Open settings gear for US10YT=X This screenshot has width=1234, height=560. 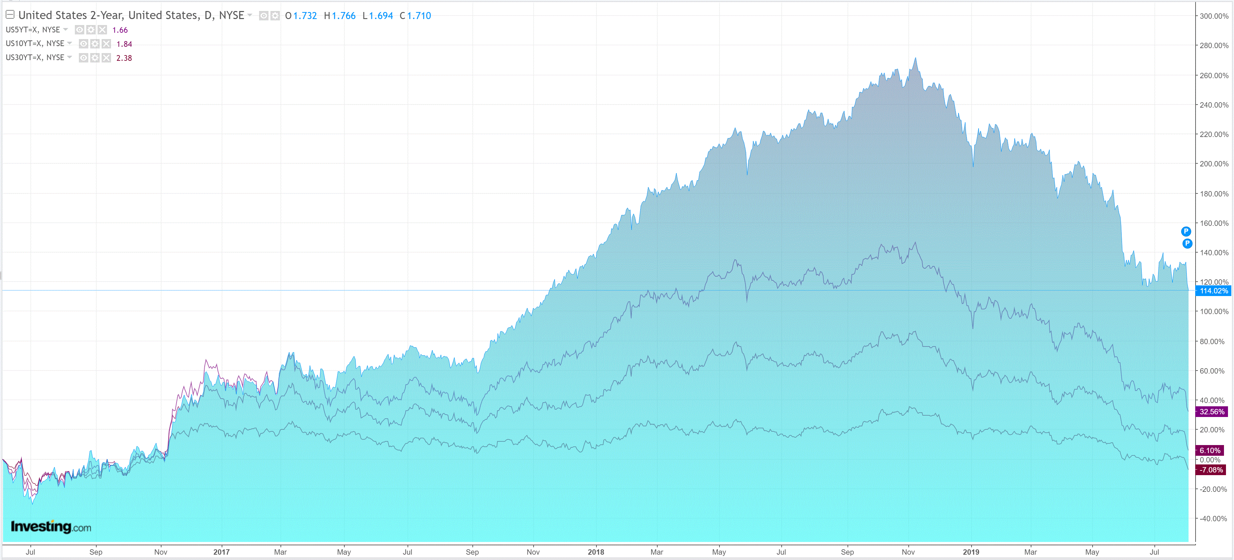coord(95,44)
